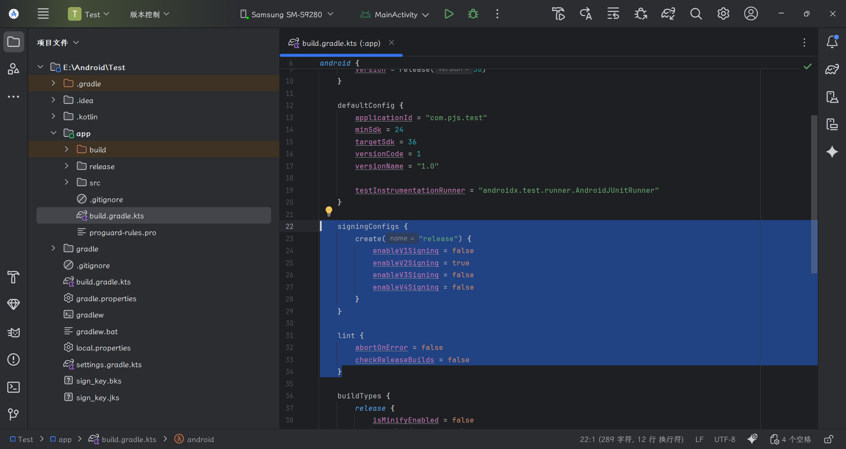Open the Build tool window
846x449 pixels.
pos(14,278)
